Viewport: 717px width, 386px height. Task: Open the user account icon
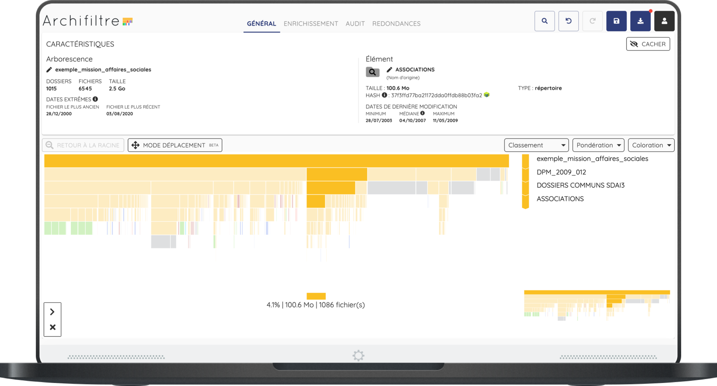(x=664, y=21)
